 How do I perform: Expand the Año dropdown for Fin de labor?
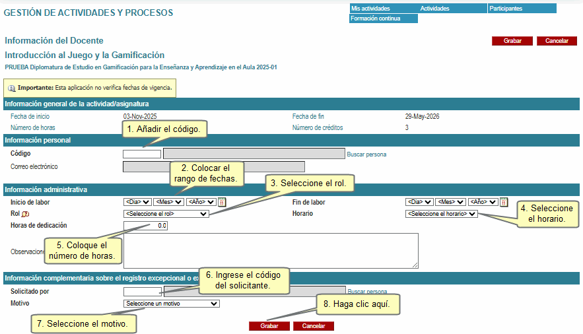tap(482, 202)
